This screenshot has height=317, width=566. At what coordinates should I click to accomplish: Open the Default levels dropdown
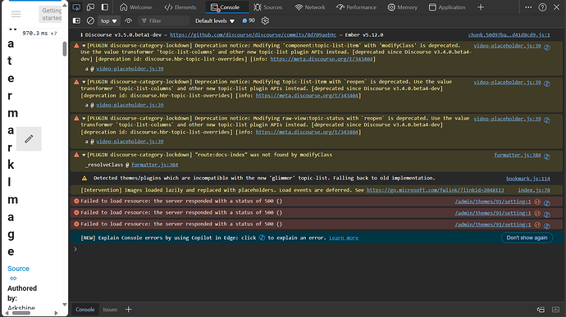click(x=215, y=21)
